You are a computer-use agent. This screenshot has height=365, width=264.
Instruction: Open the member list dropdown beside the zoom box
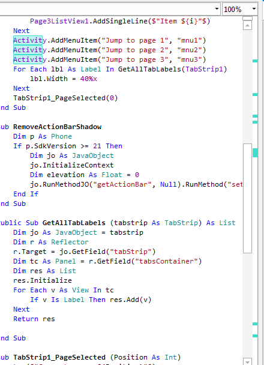coord(217,9)
